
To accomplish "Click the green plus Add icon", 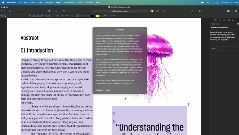I will tap(41, 11).
